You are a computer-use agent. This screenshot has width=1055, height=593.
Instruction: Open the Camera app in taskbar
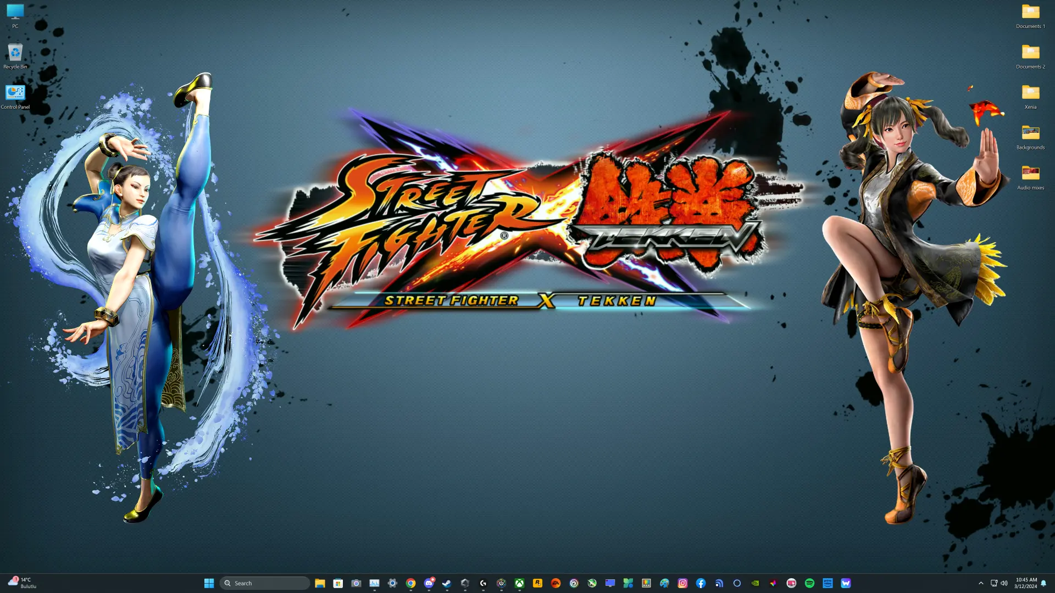356,583
